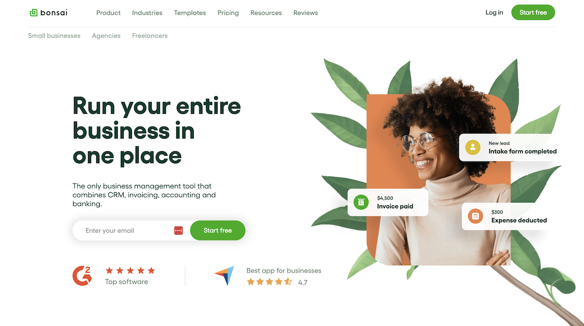The image size is (584, 326).
Task: Click the G2 five-star rating
Action: pyautogui.click(x=130, y=271)
